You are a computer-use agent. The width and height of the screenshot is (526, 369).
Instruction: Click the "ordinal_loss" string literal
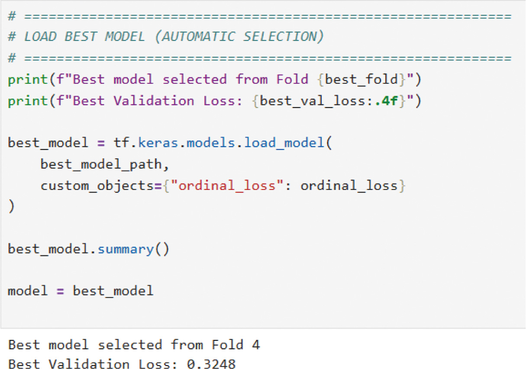coord(227,186)
